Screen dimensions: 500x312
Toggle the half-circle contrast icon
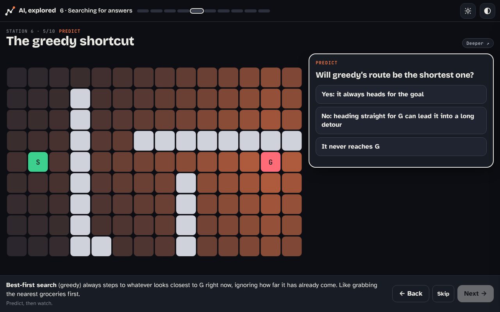click(x=487, y=11)
